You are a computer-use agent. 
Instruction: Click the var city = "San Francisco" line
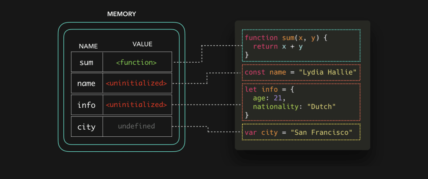(x=299, y=132)
